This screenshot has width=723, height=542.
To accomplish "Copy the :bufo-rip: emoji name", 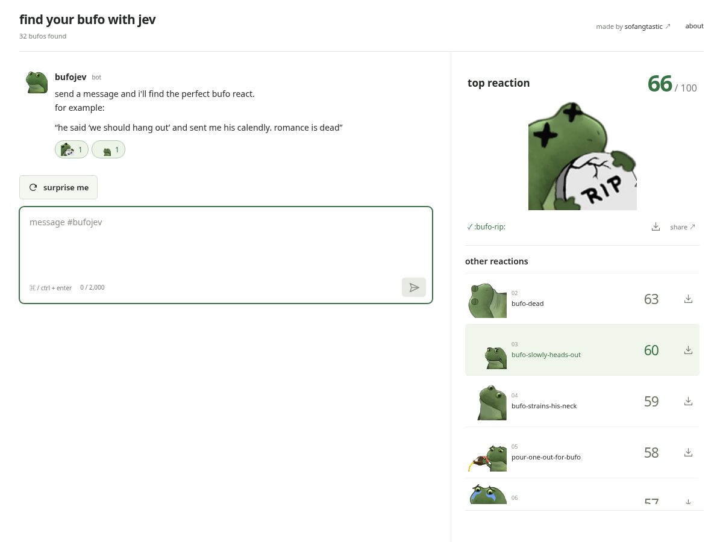I will click(x=486, y=227).
